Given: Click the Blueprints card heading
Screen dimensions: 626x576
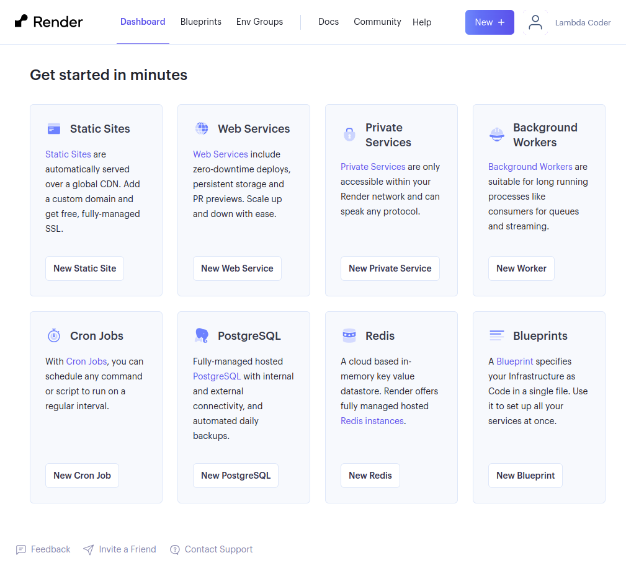Looking at the screenshot, I should click(540, 336).
